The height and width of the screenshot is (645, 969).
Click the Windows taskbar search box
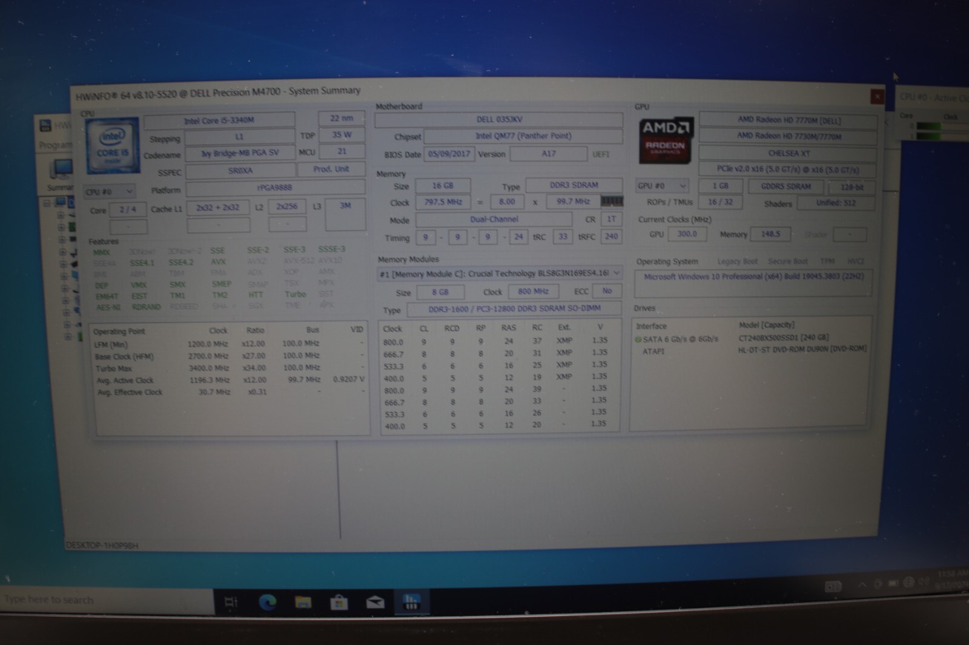(107, 600)
